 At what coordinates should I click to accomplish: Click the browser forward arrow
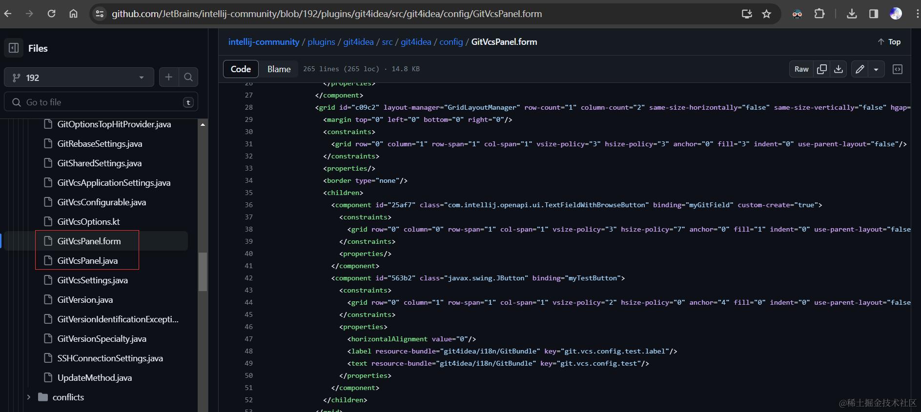click(29, 14)
